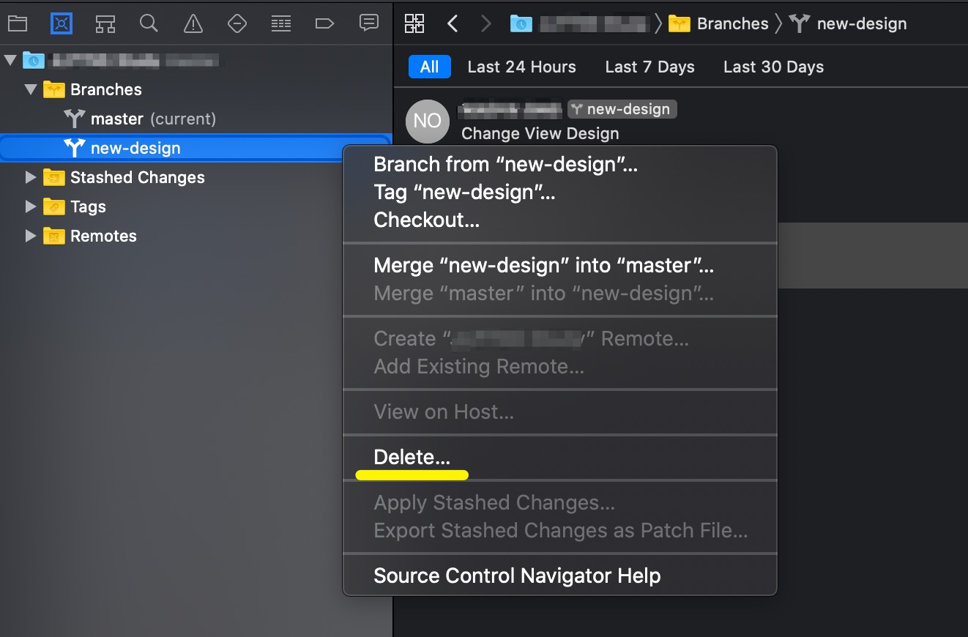Open the related items grid icon
Screen dimensions: 968x637
coord(414,23)
